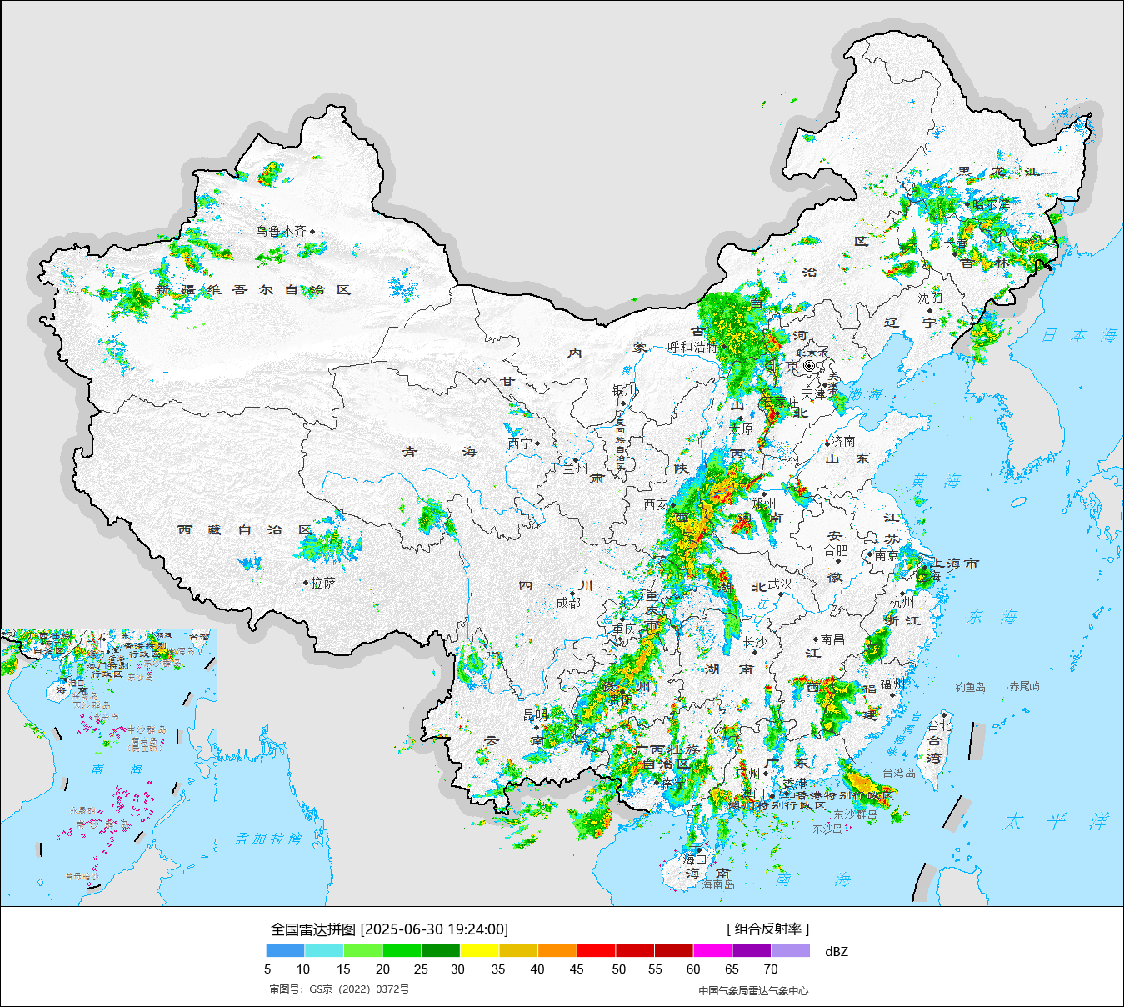1124x1007 pixels.
Task: Select the yellow 30-35 dBZ legend swatch
Action: [479, 950]
